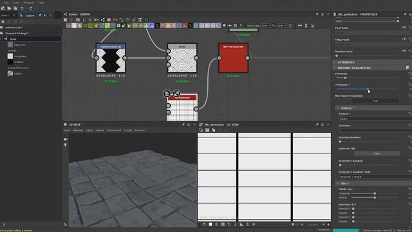This screenshot has width=412, height=232.
Task: Collapse the Size group
Action: 338,183
